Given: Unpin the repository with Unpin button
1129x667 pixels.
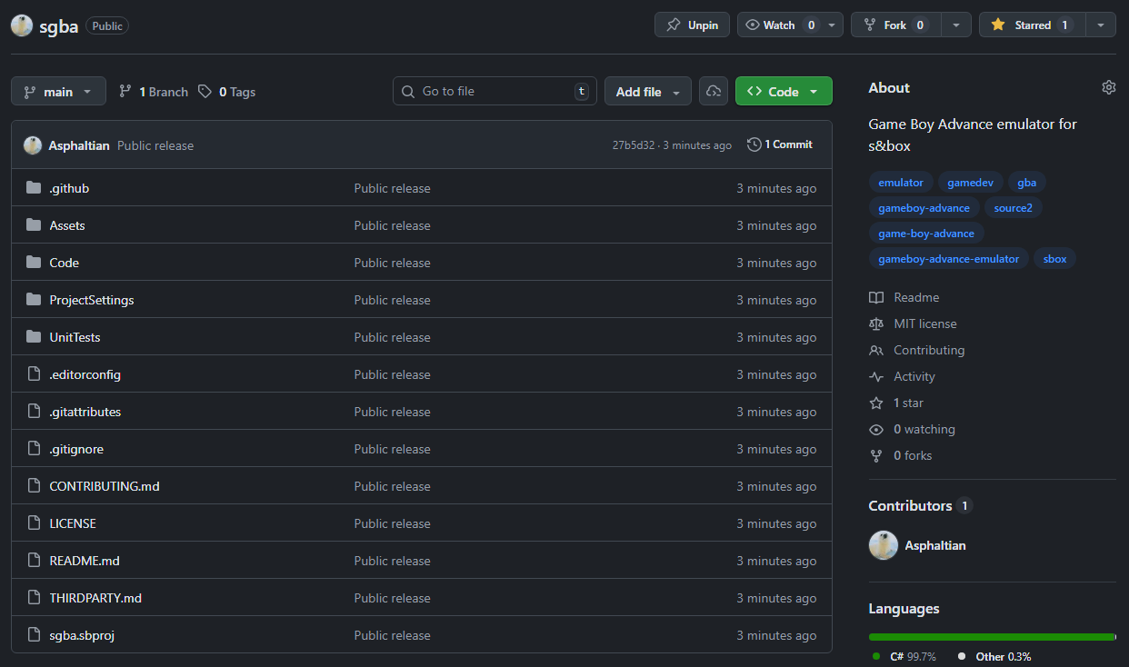Looking at the screenshot, I should tap(692, 25).
